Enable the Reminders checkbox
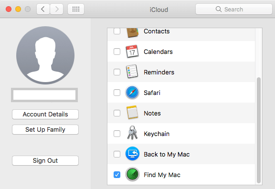Viewport: 275px width, 189px height. (117, 72)
